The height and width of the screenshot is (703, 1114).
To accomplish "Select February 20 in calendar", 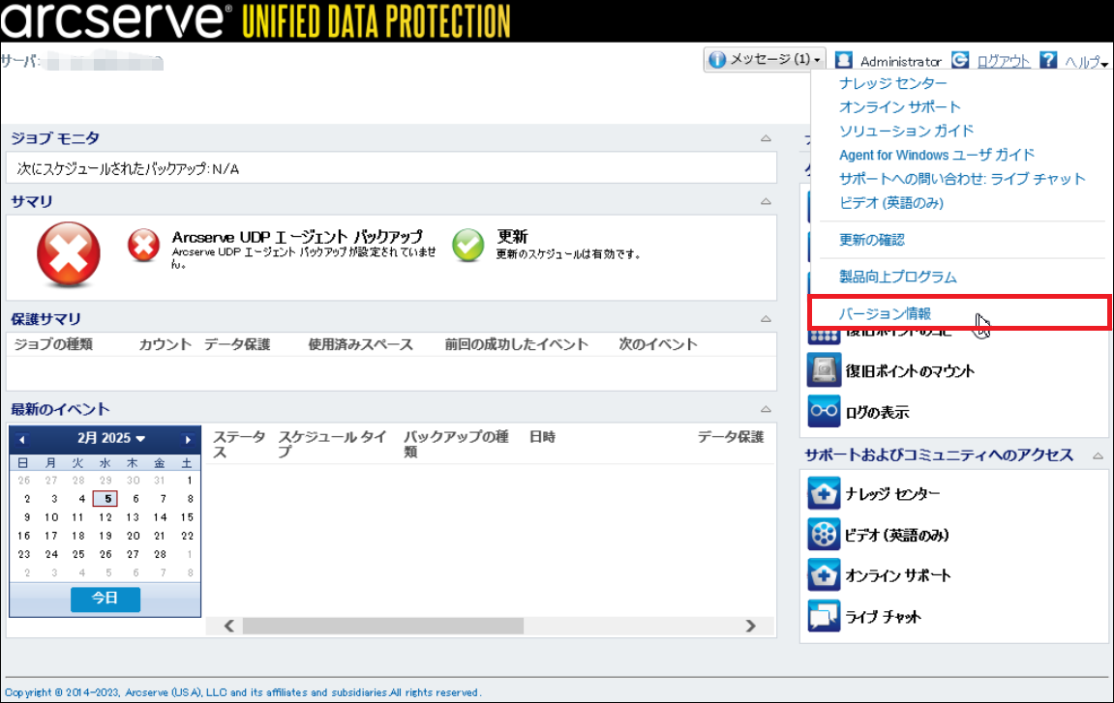I will click(x=133, y=536).
